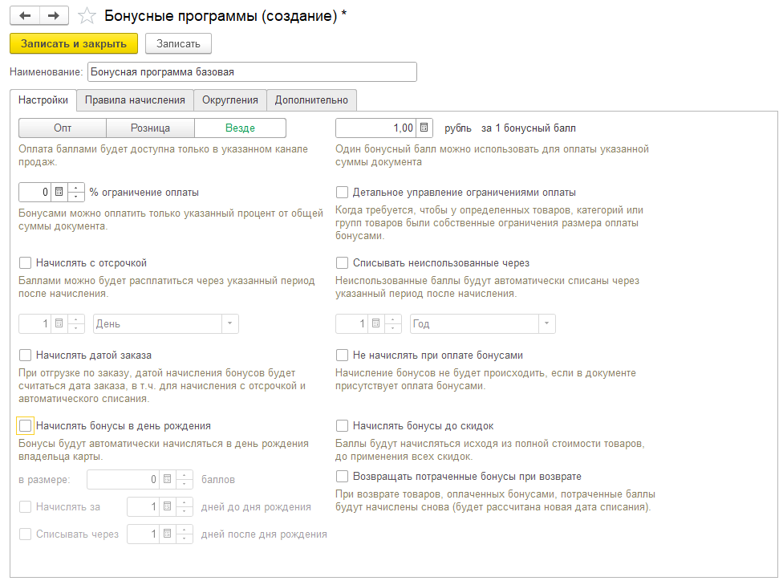Enable Начислять бонусы в день рождения
Screen dimensions: 779x581
25,425
